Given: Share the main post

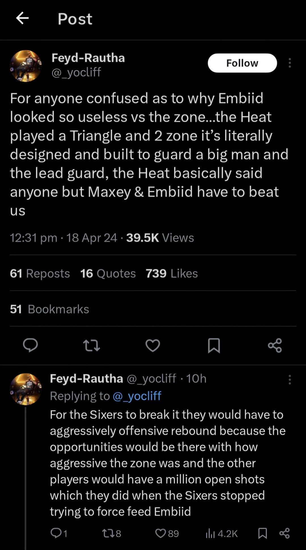Looking at the screenshot, I should 275,345.
